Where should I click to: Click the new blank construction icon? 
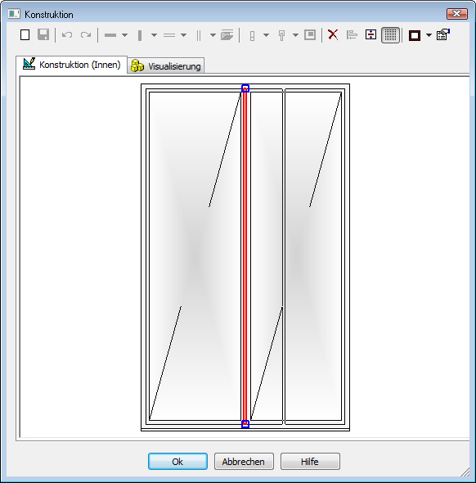25,35
